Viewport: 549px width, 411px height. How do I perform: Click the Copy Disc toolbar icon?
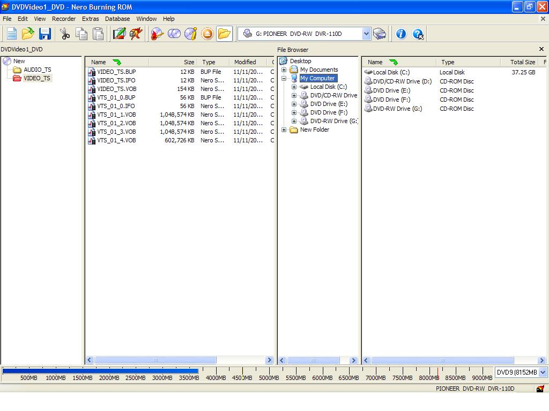point(174,34)
